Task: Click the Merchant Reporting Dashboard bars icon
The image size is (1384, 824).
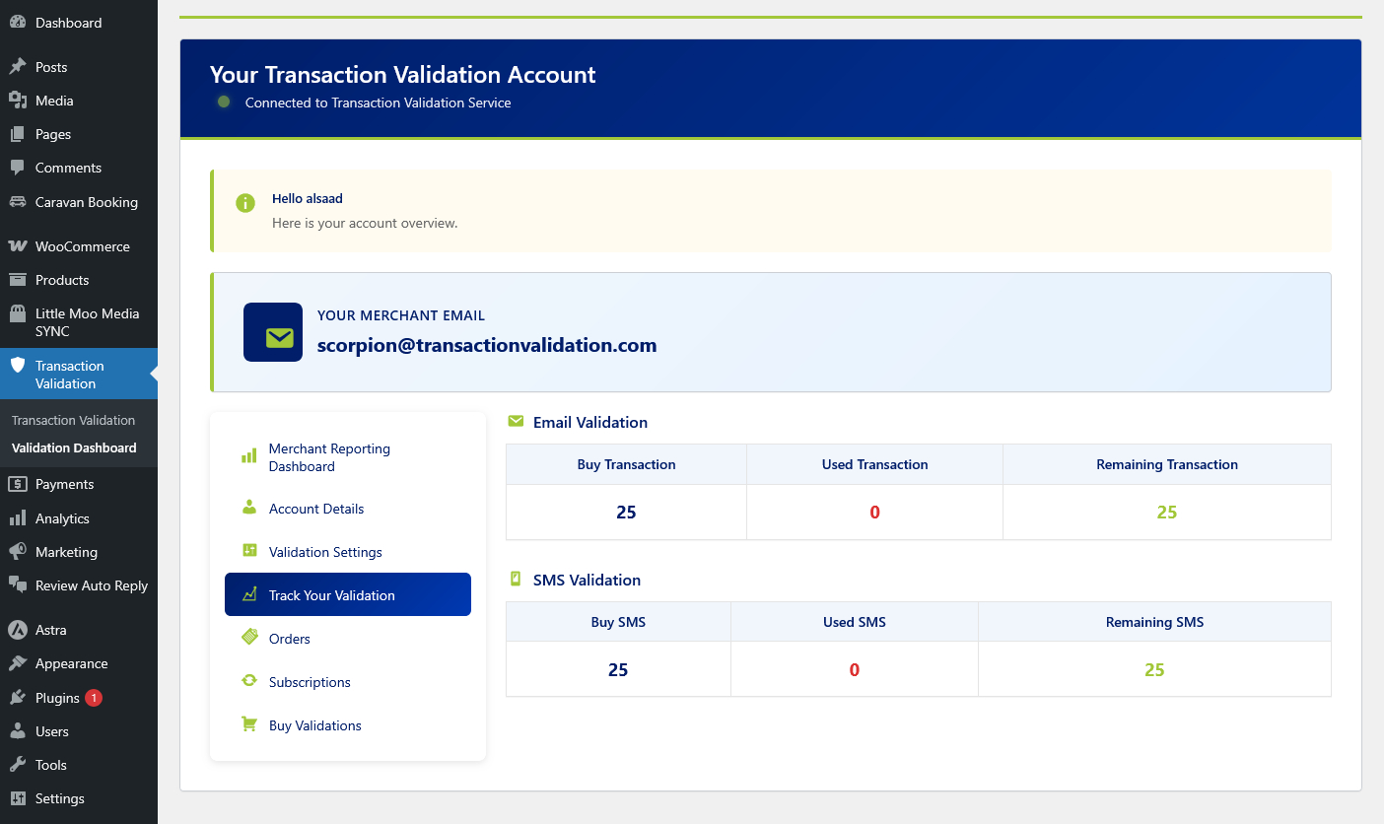Action: (x=249, y=456)
